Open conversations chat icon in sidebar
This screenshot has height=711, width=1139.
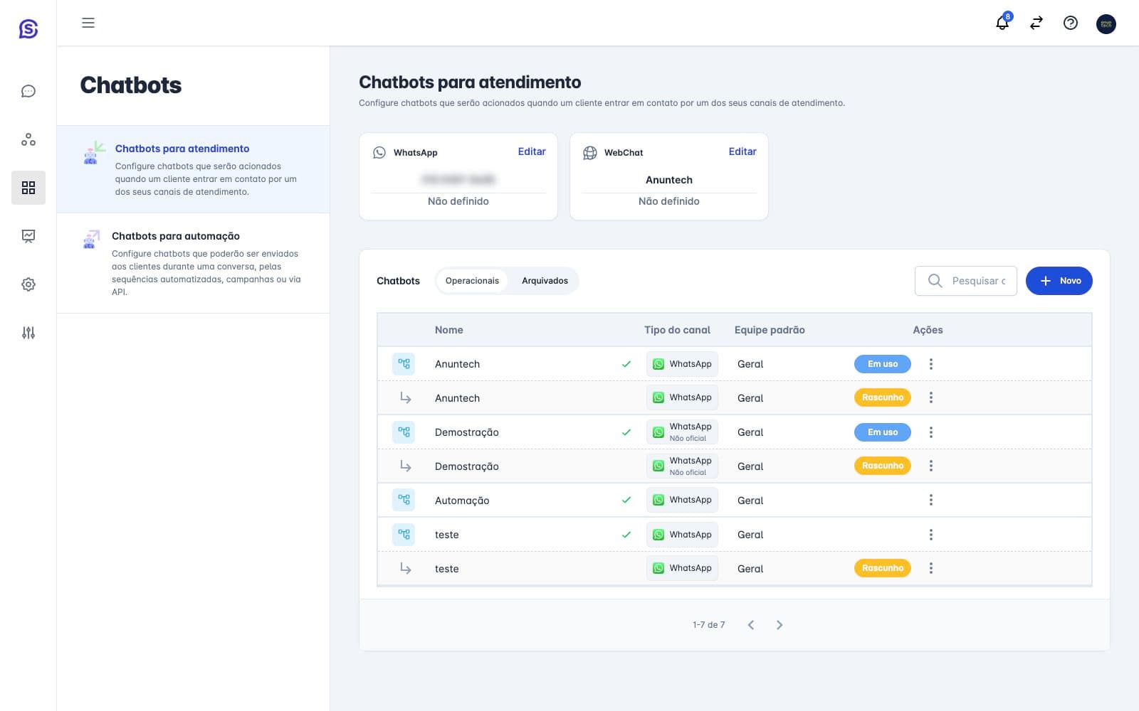(28, 91)
